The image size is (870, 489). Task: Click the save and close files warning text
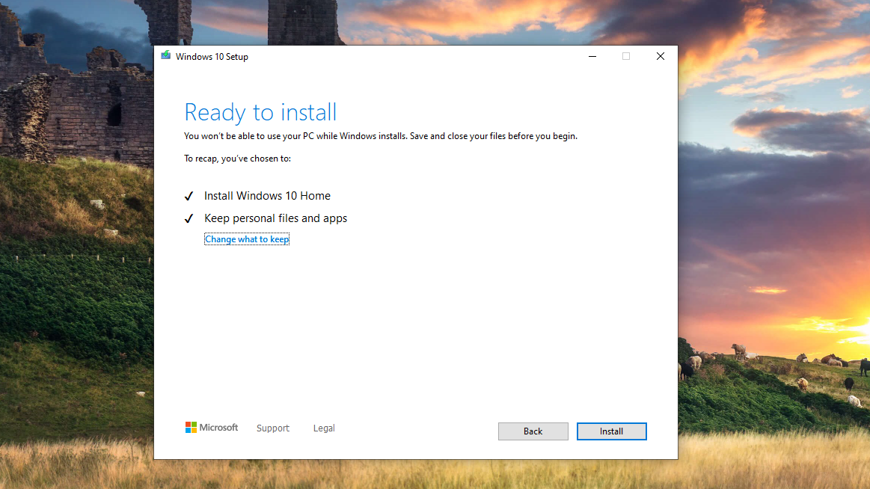(380, 135)
